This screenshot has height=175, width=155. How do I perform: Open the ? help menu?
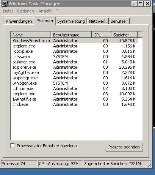click(57, 11)
